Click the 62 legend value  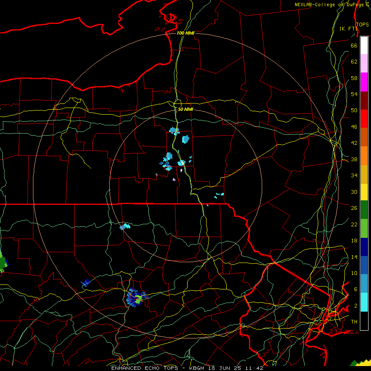(x=354, y=62)
